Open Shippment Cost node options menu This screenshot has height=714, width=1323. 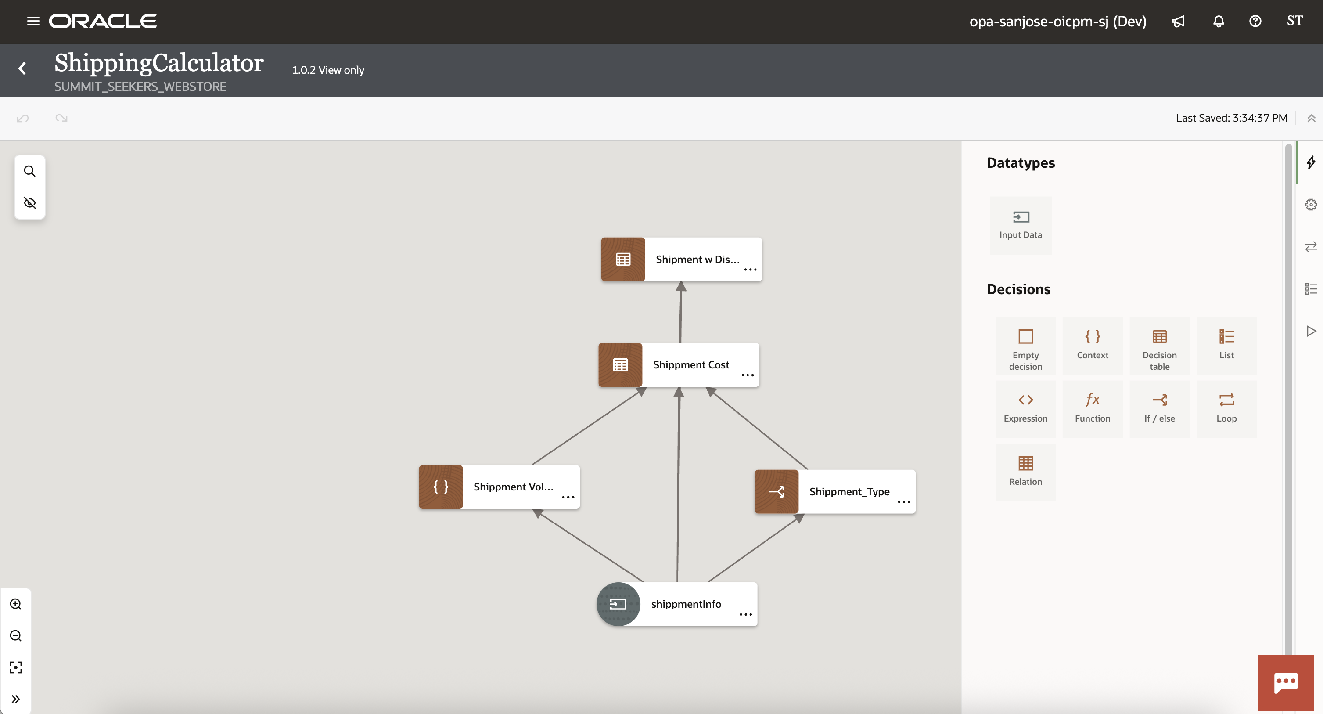(747, 375)
